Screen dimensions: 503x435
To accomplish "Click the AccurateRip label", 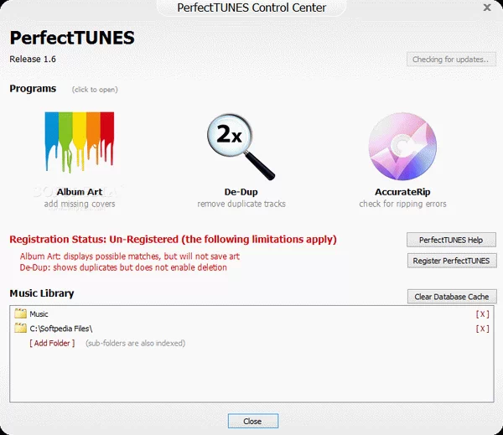I will 402,192.
